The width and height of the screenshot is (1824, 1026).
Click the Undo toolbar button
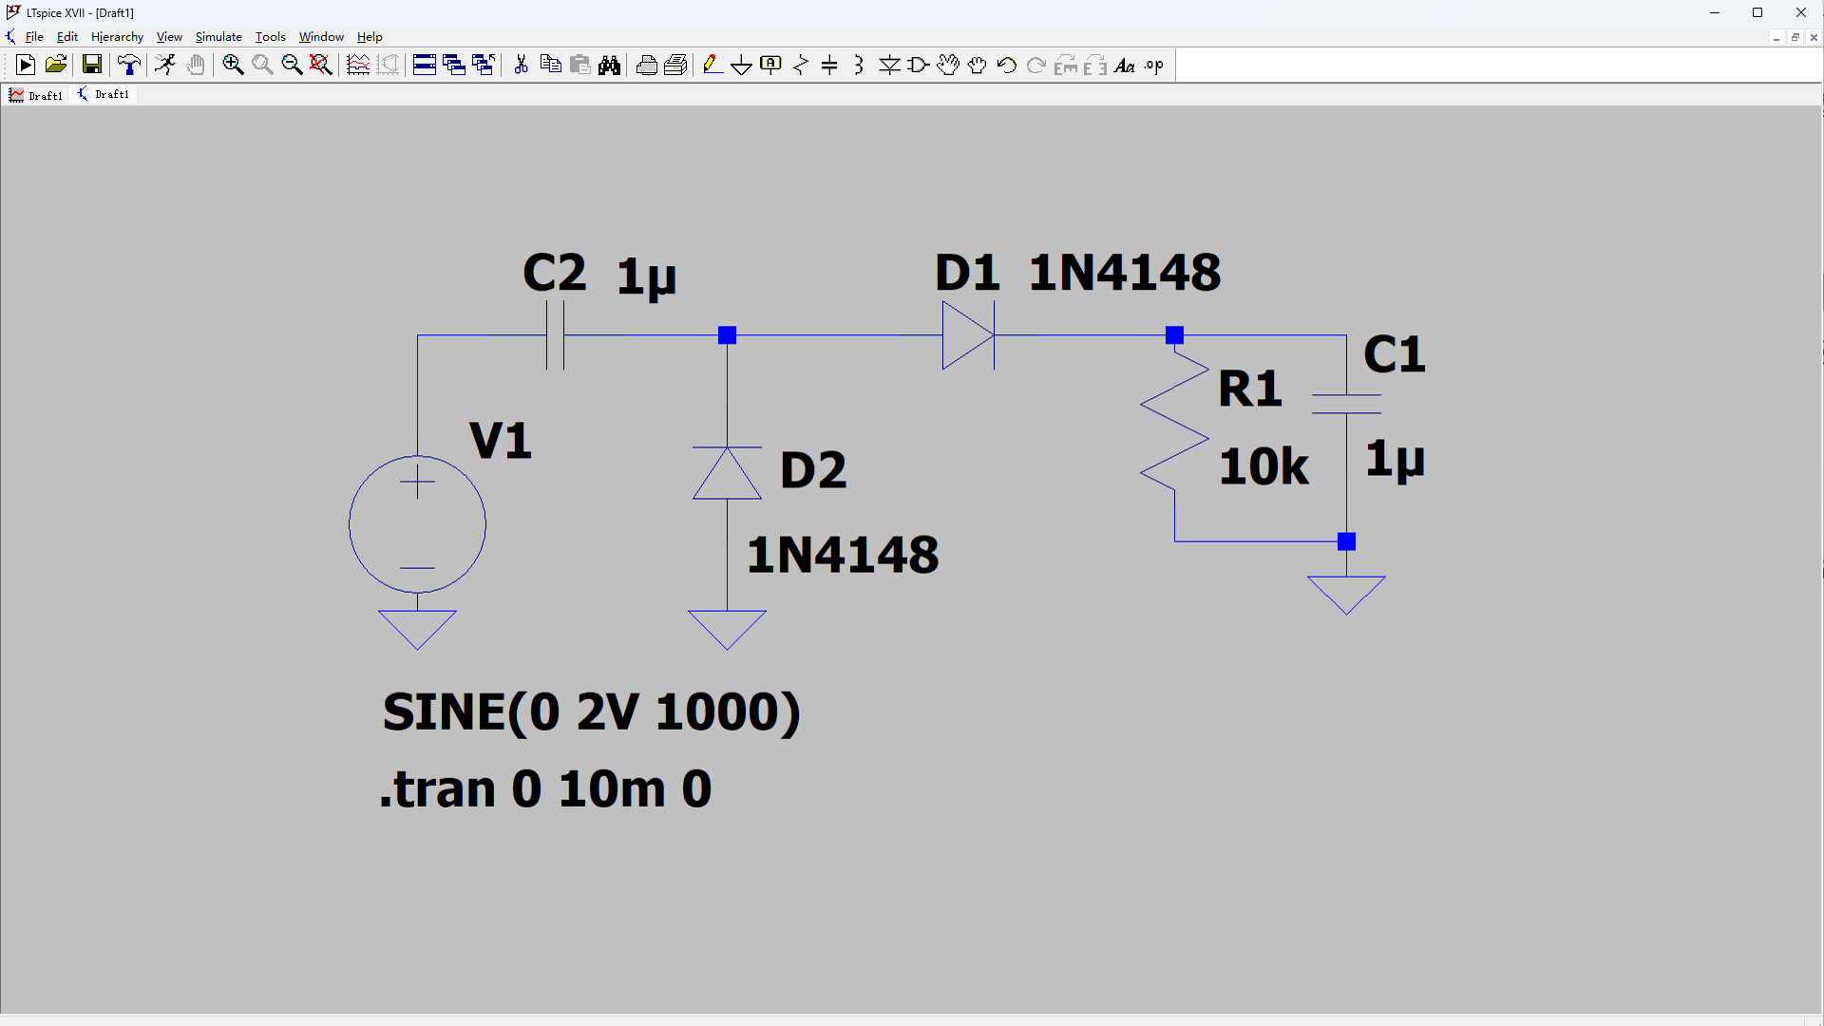pos(1007,65)
